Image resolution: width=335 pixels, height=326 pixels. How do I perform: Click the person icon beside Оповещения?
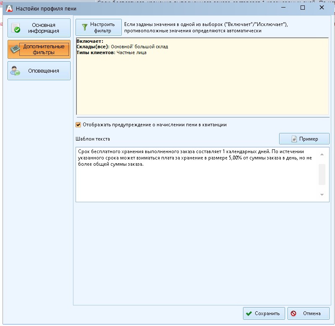tap(15, 71)
